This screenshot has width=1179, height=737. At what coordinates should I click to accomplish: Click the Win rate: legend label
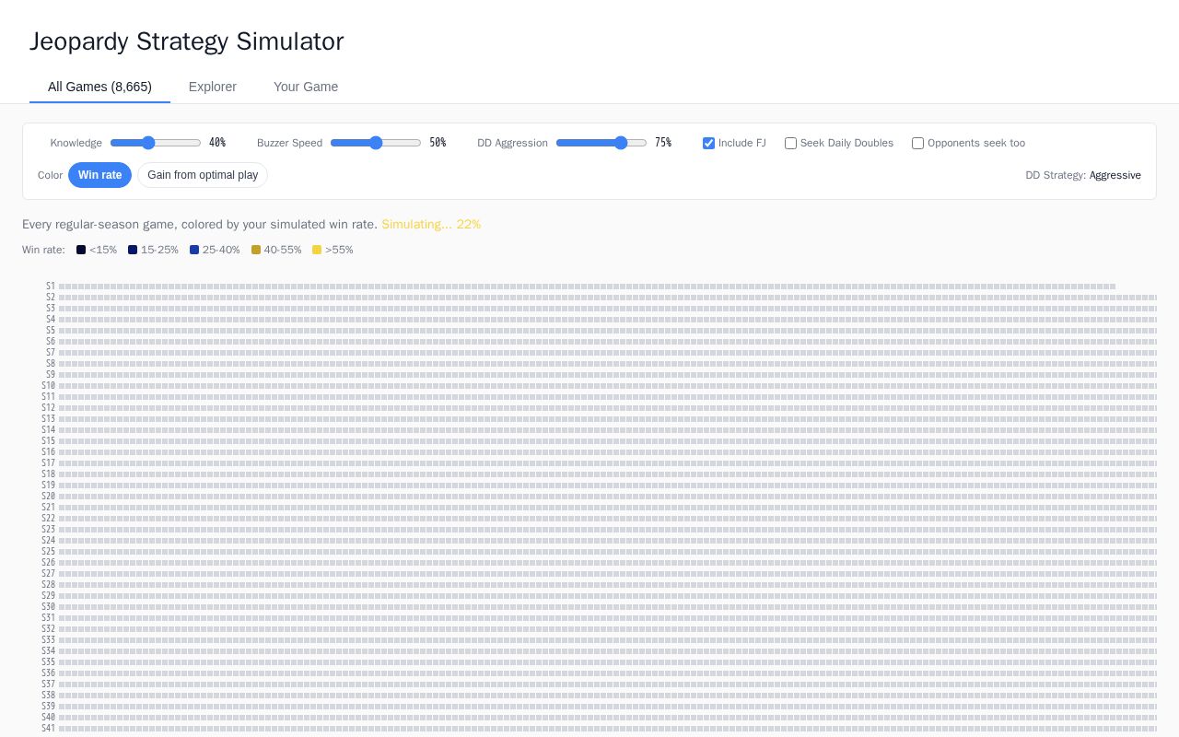point(43,250)
